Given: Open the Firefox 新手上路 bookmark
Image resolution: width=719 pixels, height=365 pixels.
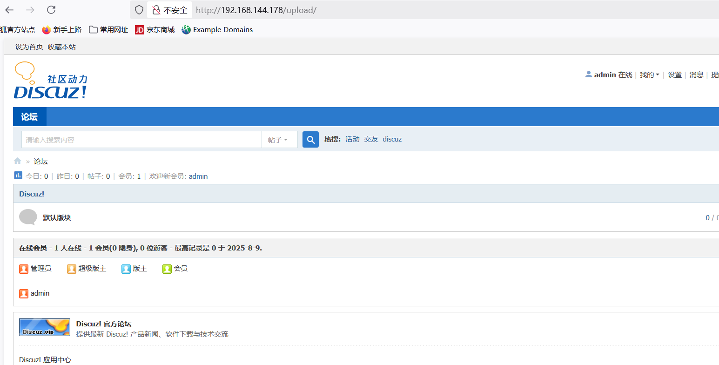Looking at the screenshot, I should pyautogui.click(x=62, y=30).
